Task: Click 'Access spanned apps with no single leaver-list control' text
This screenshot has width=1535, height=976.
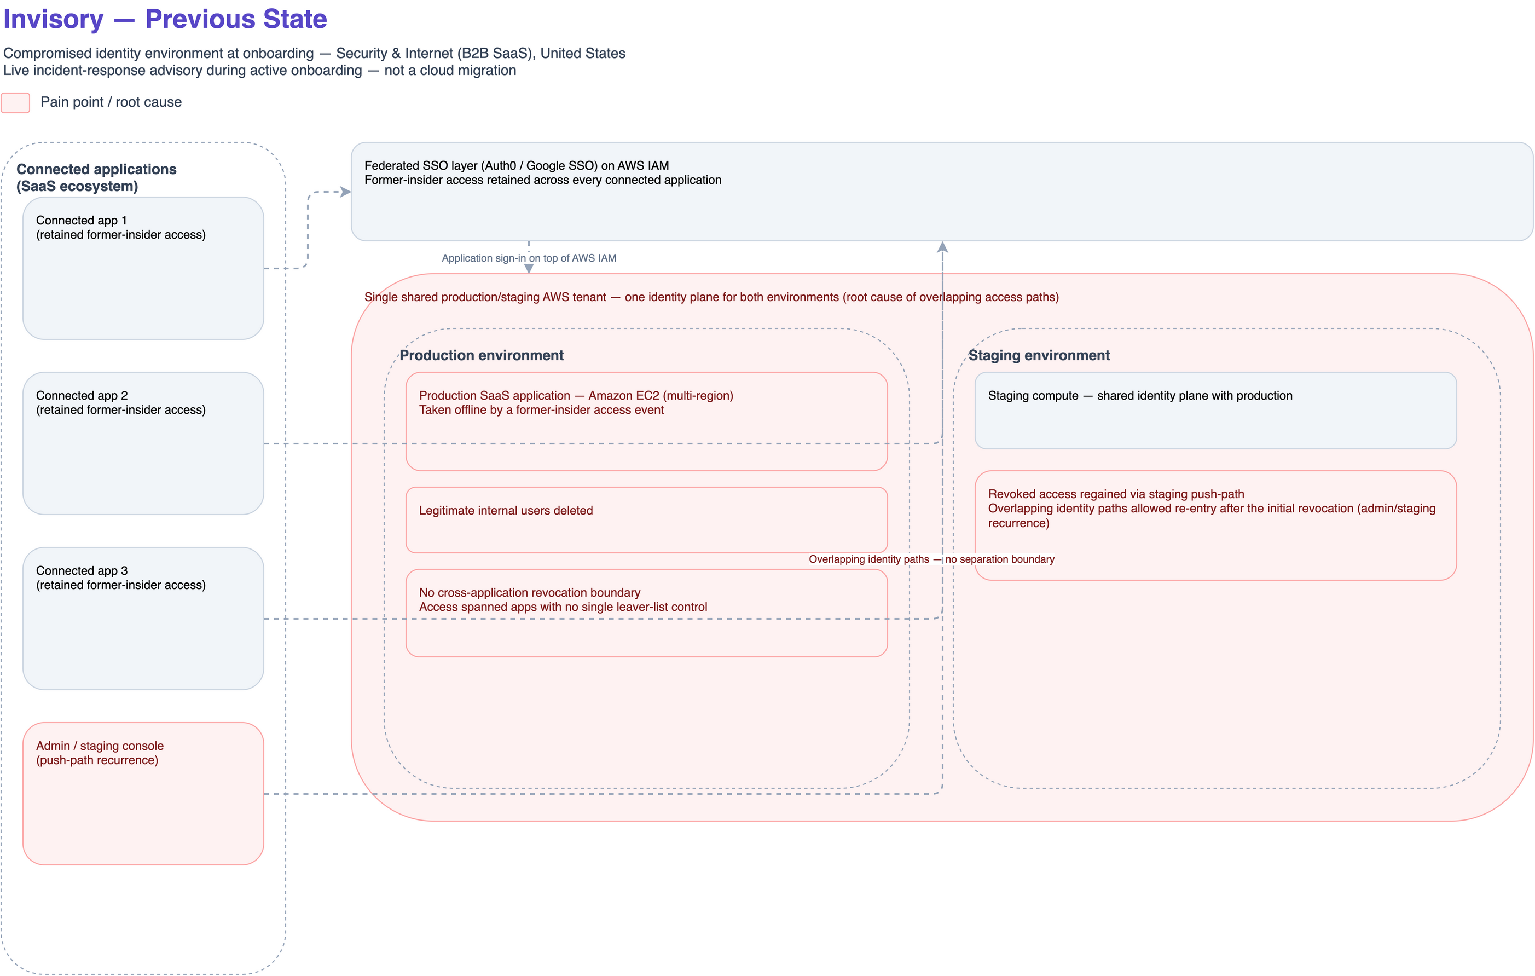Action: pos(563,607)
